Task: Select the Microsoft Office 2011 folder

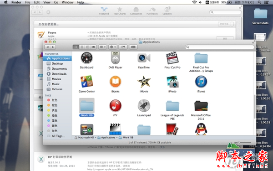Action: 201,106
